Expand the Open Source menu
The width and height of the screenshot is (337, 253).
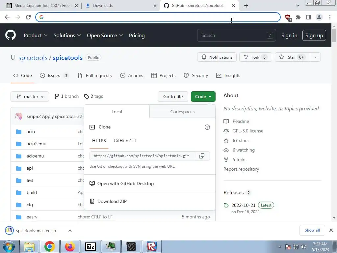click(105, 36)
